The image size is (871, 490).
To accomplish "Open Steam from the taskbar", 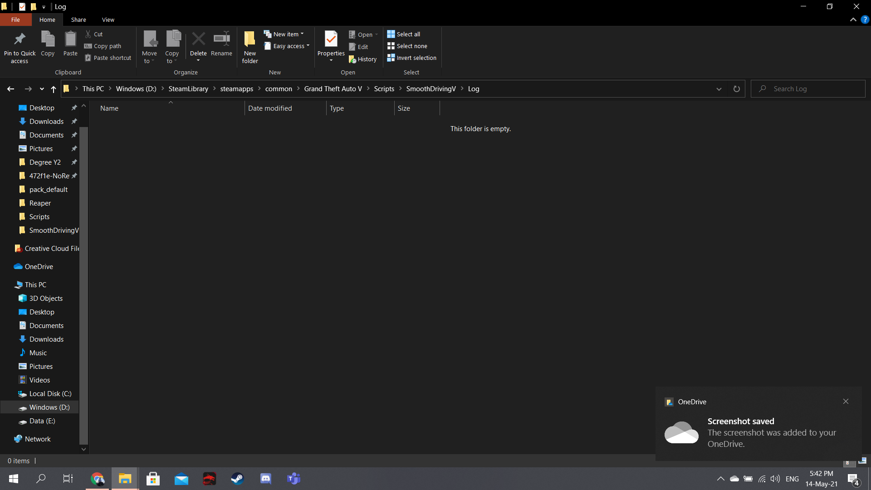I will [237, 479].
